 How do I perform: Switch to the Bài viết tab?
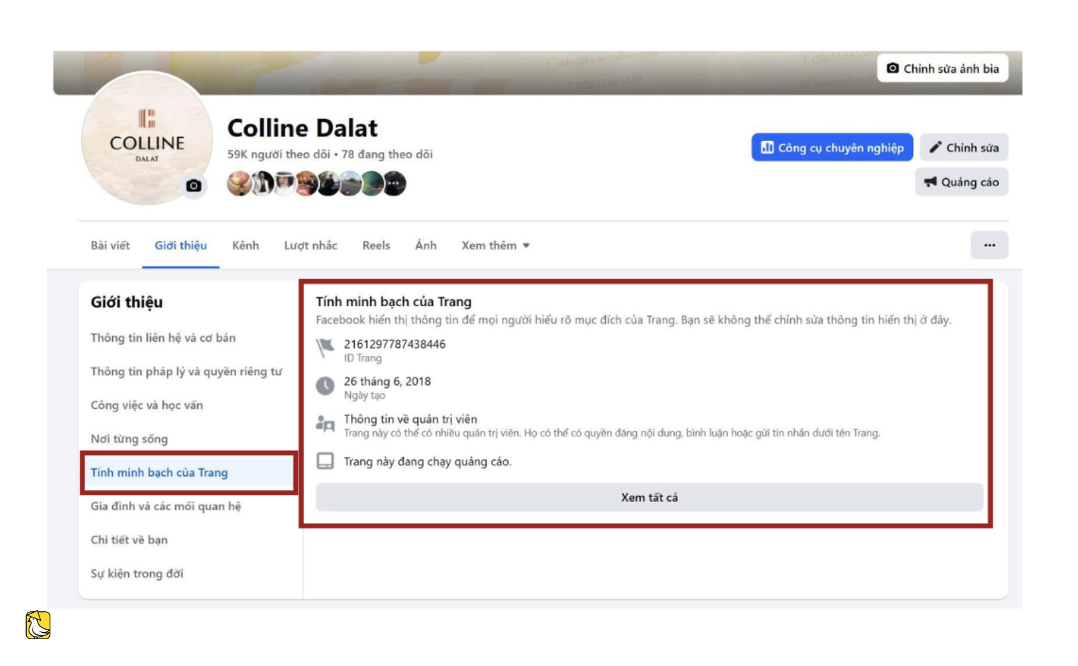point(110,246)
